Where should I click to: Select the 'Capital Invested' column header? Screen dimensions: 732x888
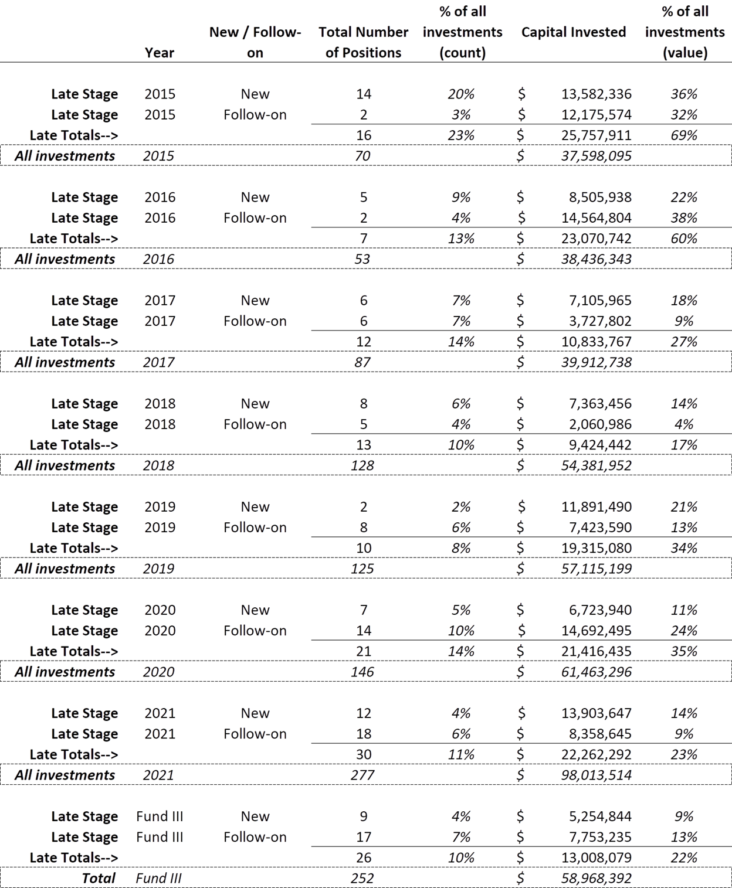point(574,32)
